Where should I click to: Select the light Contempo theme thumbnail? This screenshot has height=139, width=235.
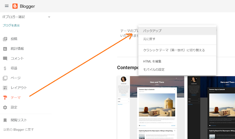[151, 108]
